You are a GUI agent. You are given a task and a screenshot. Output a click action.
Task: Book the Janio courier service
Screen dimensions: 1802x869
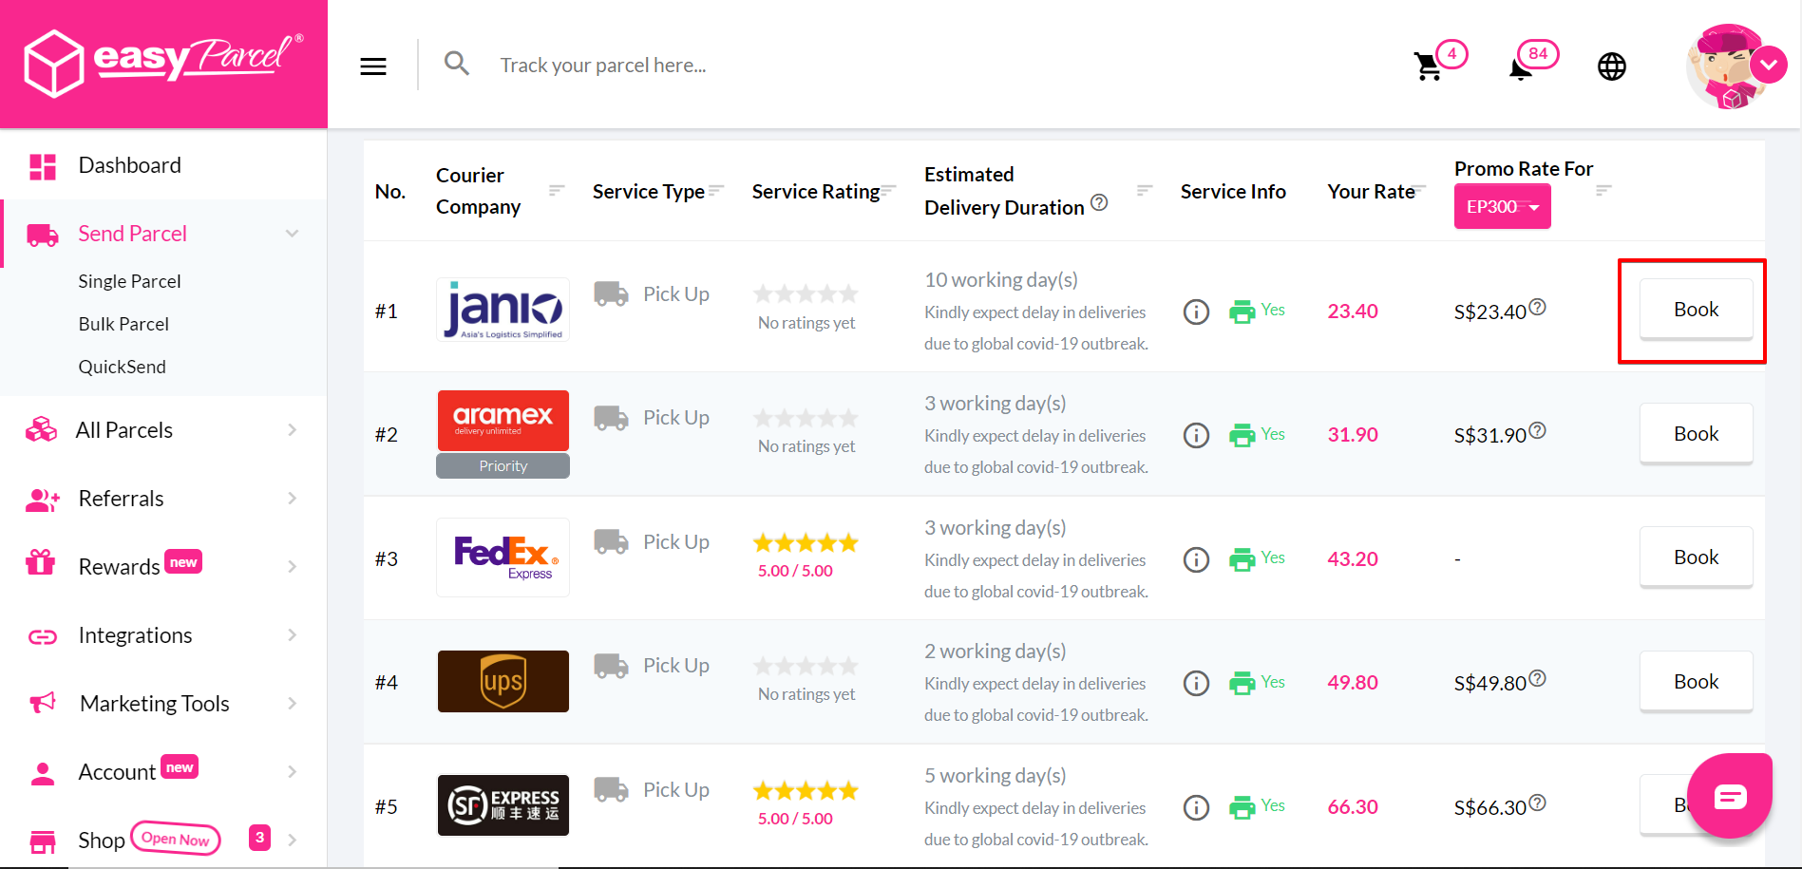click(x=1695, y=309)
